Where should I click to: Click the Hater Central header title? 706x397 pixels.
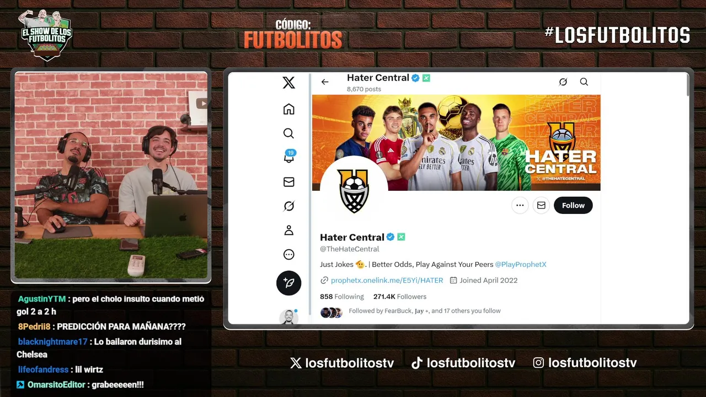(x=378, y=78)
